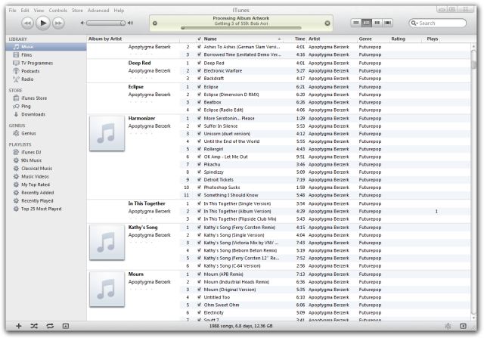
Task: Click the max volume speaker icon
Action: [x=131, y=23]
